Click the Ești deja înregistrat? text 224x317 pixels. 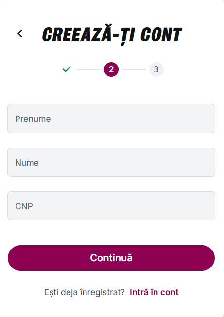[x=85, y=292]
